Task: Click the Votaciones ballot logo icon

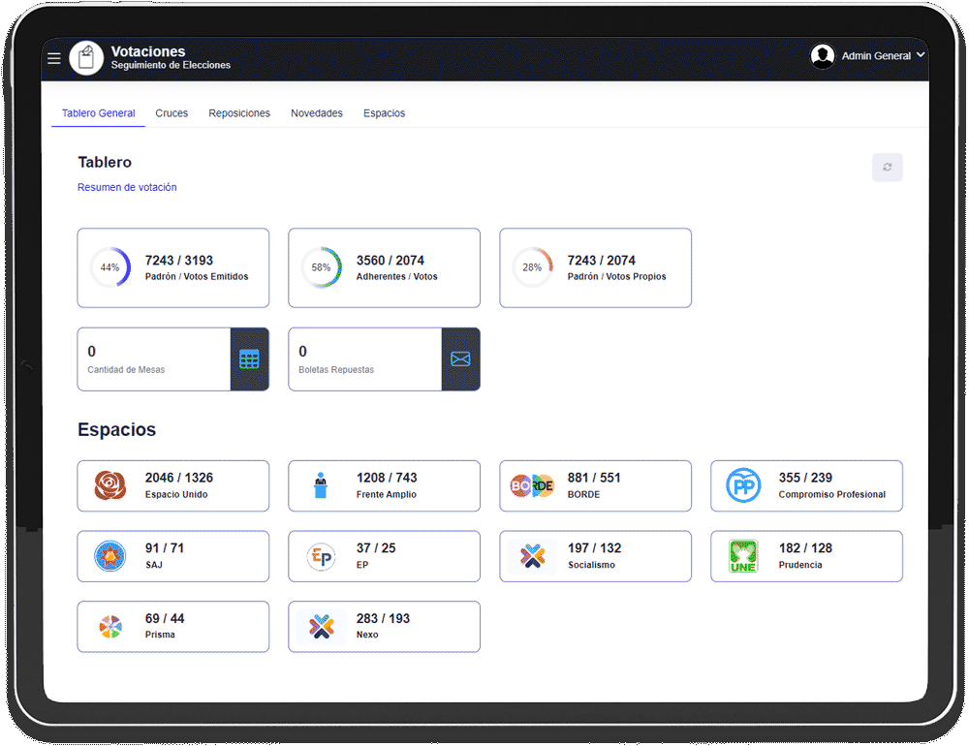Action: [x=86, y=58]
